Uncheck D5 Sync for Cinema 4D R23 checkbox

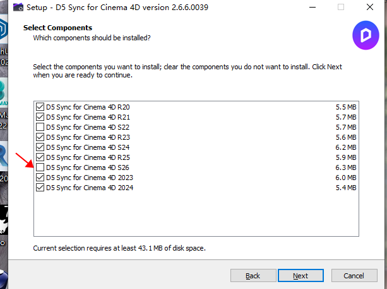pyautogui.click(x=40, y=137)
